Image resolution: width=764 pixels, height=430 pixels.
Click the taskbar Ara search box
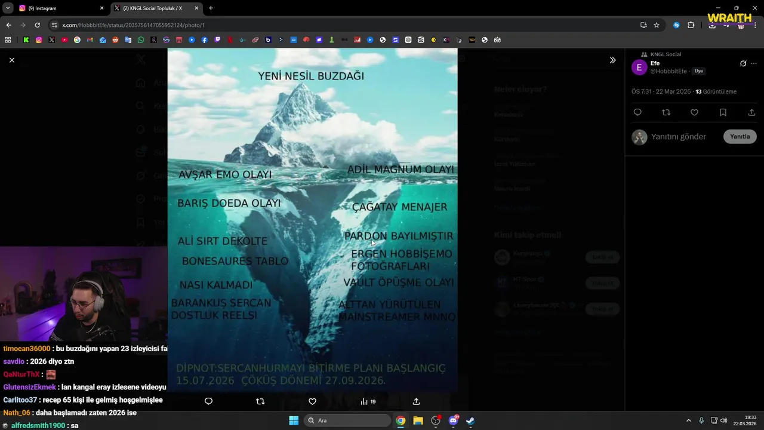[347, 420]
